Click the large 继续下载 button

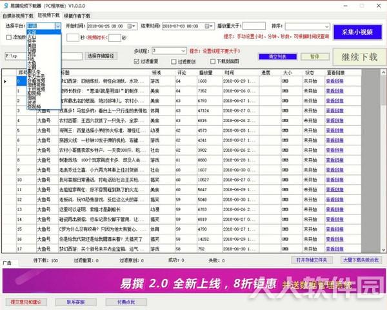tap(359, 57)
